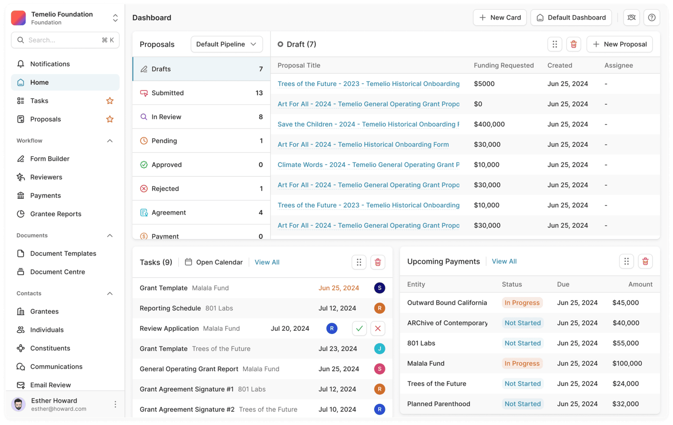Screen dimensions: 673x425
Task: Open Notifications from the sidebar
Action: [x=49, y=64]
